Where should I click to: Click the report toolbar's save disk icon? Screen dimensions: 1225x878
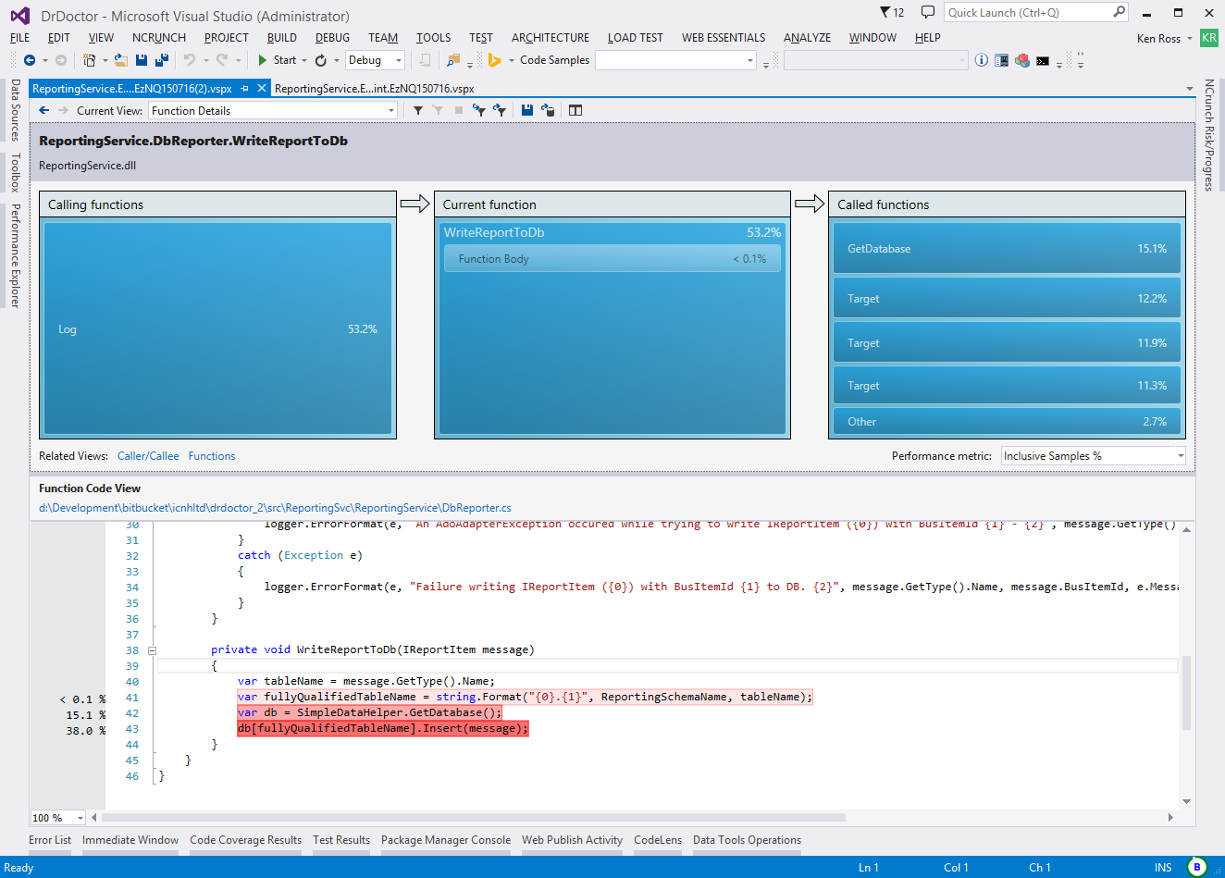click(526, 110)
